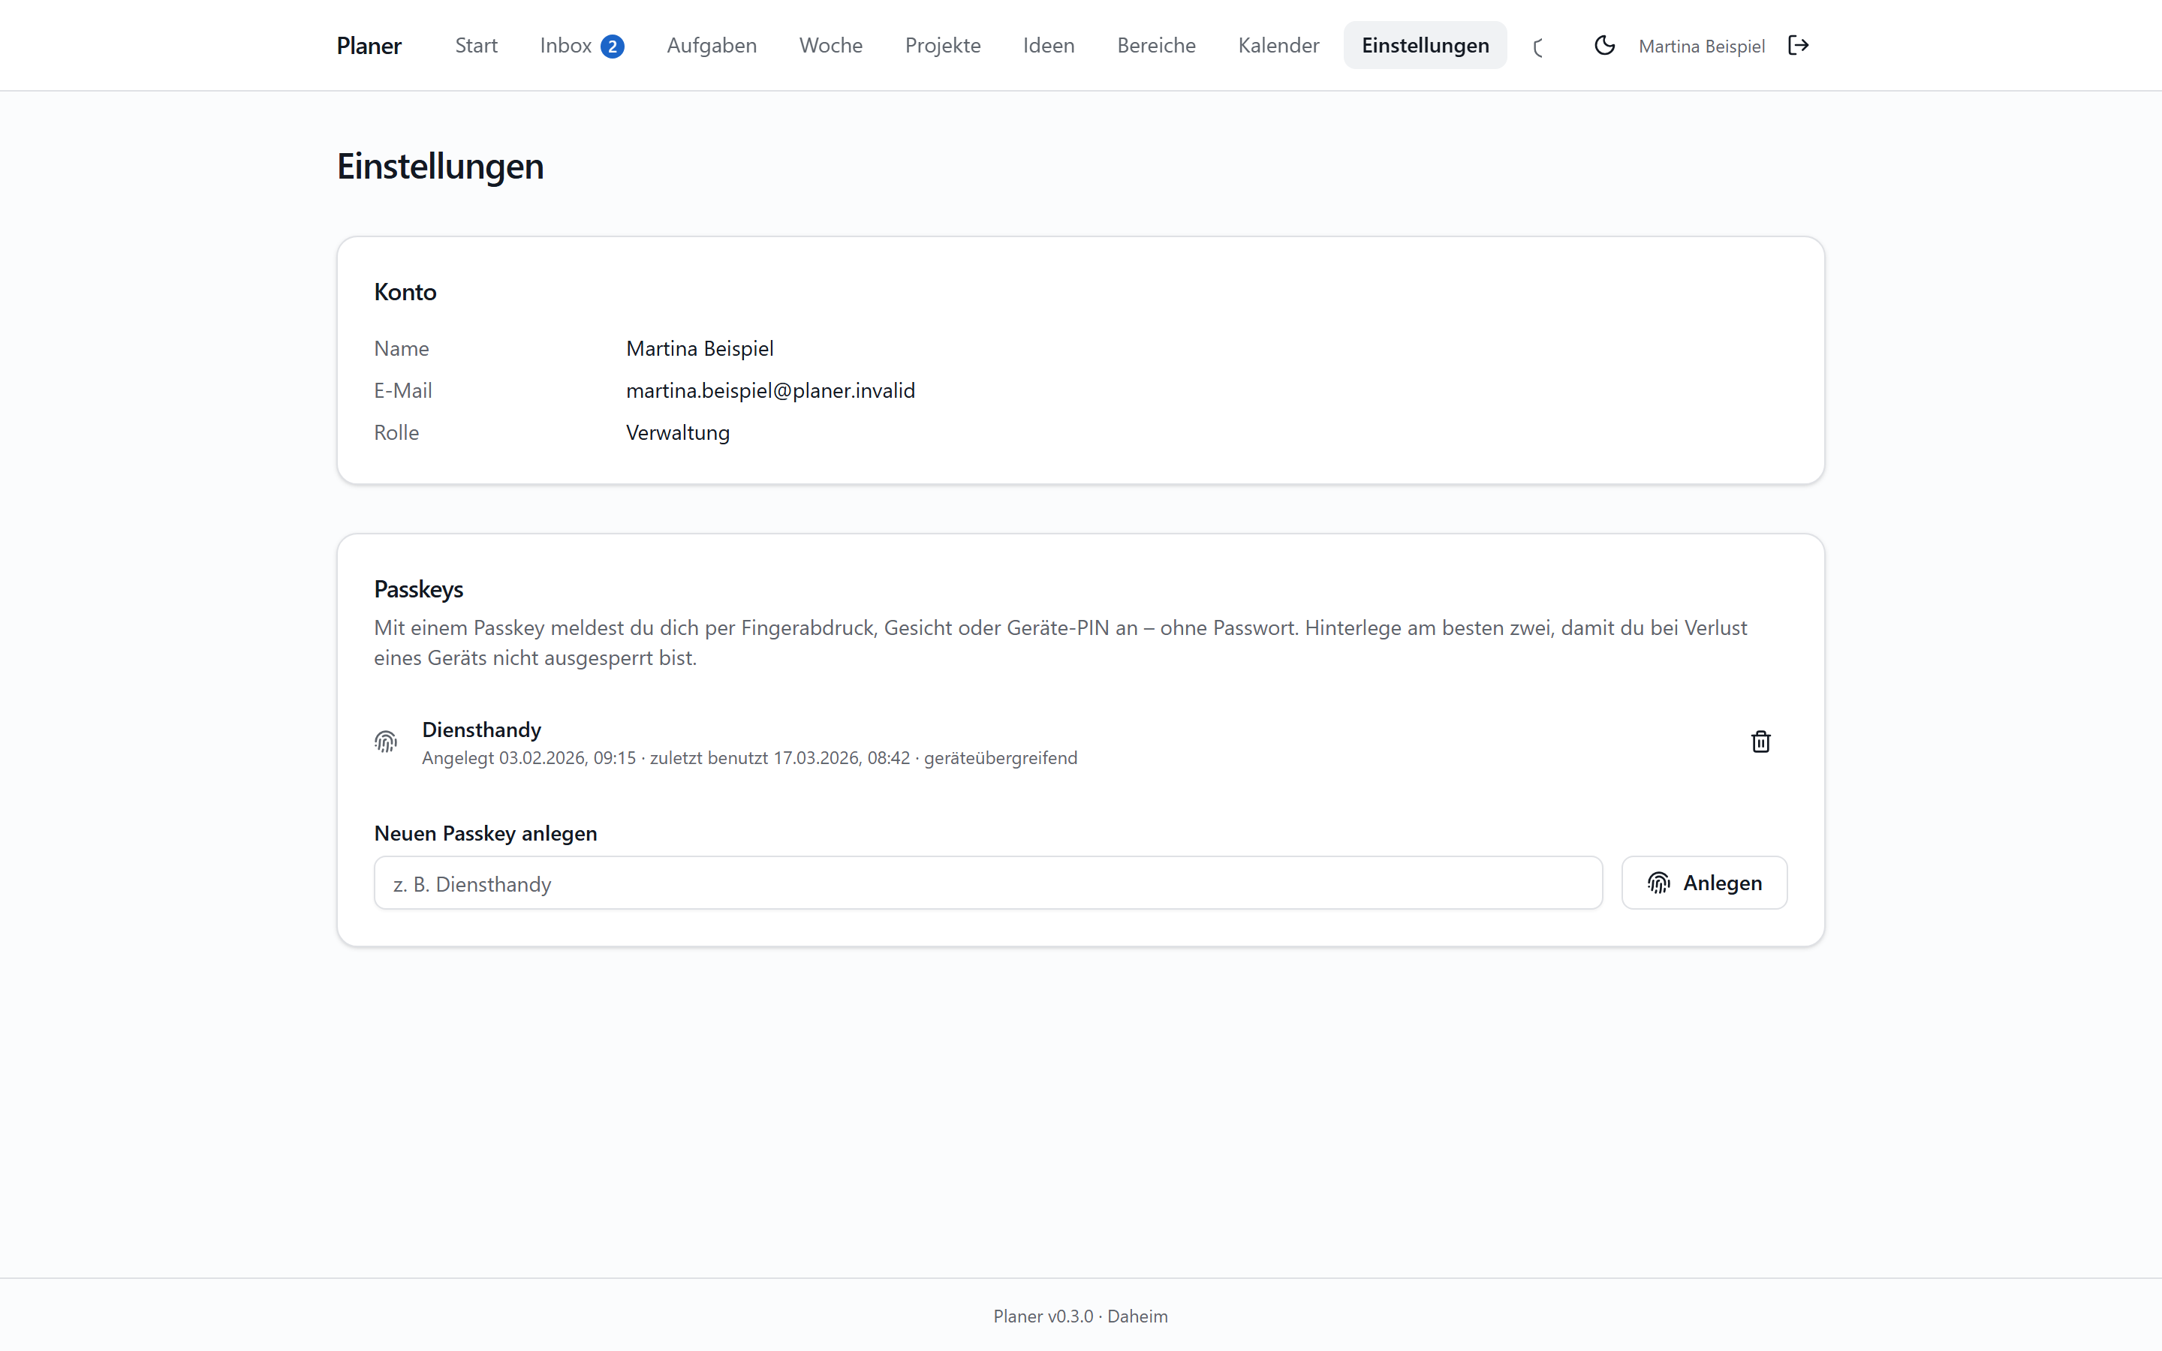Click the passkey description paragraph starting 'Mit einem Passkey'

coord(1061,642)
